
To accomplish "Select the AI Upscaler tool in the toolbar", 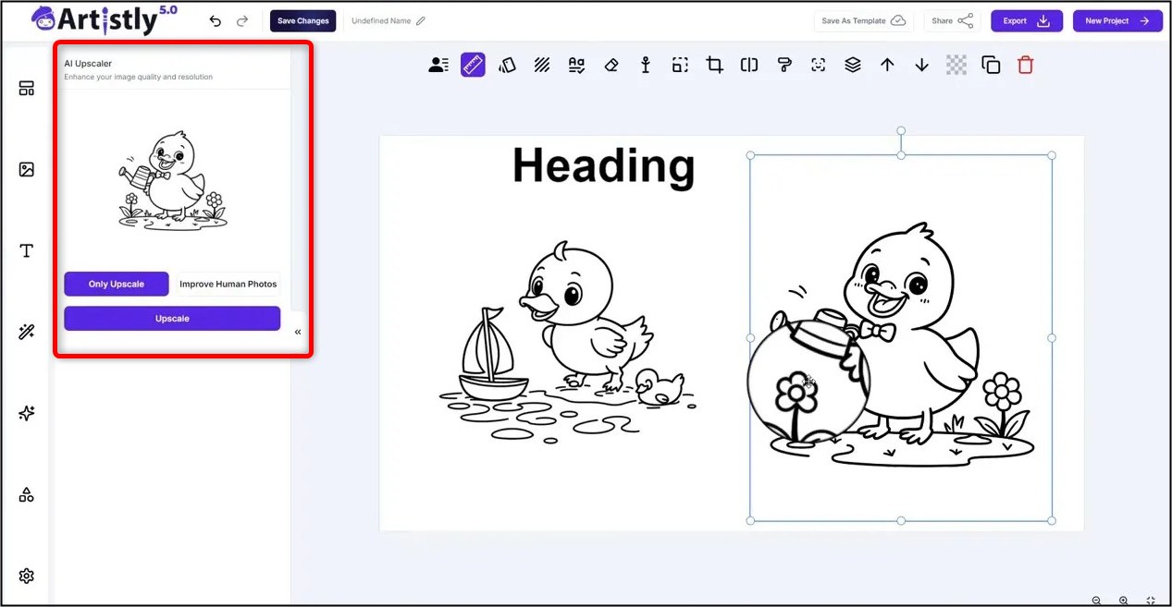I will 473,65.
